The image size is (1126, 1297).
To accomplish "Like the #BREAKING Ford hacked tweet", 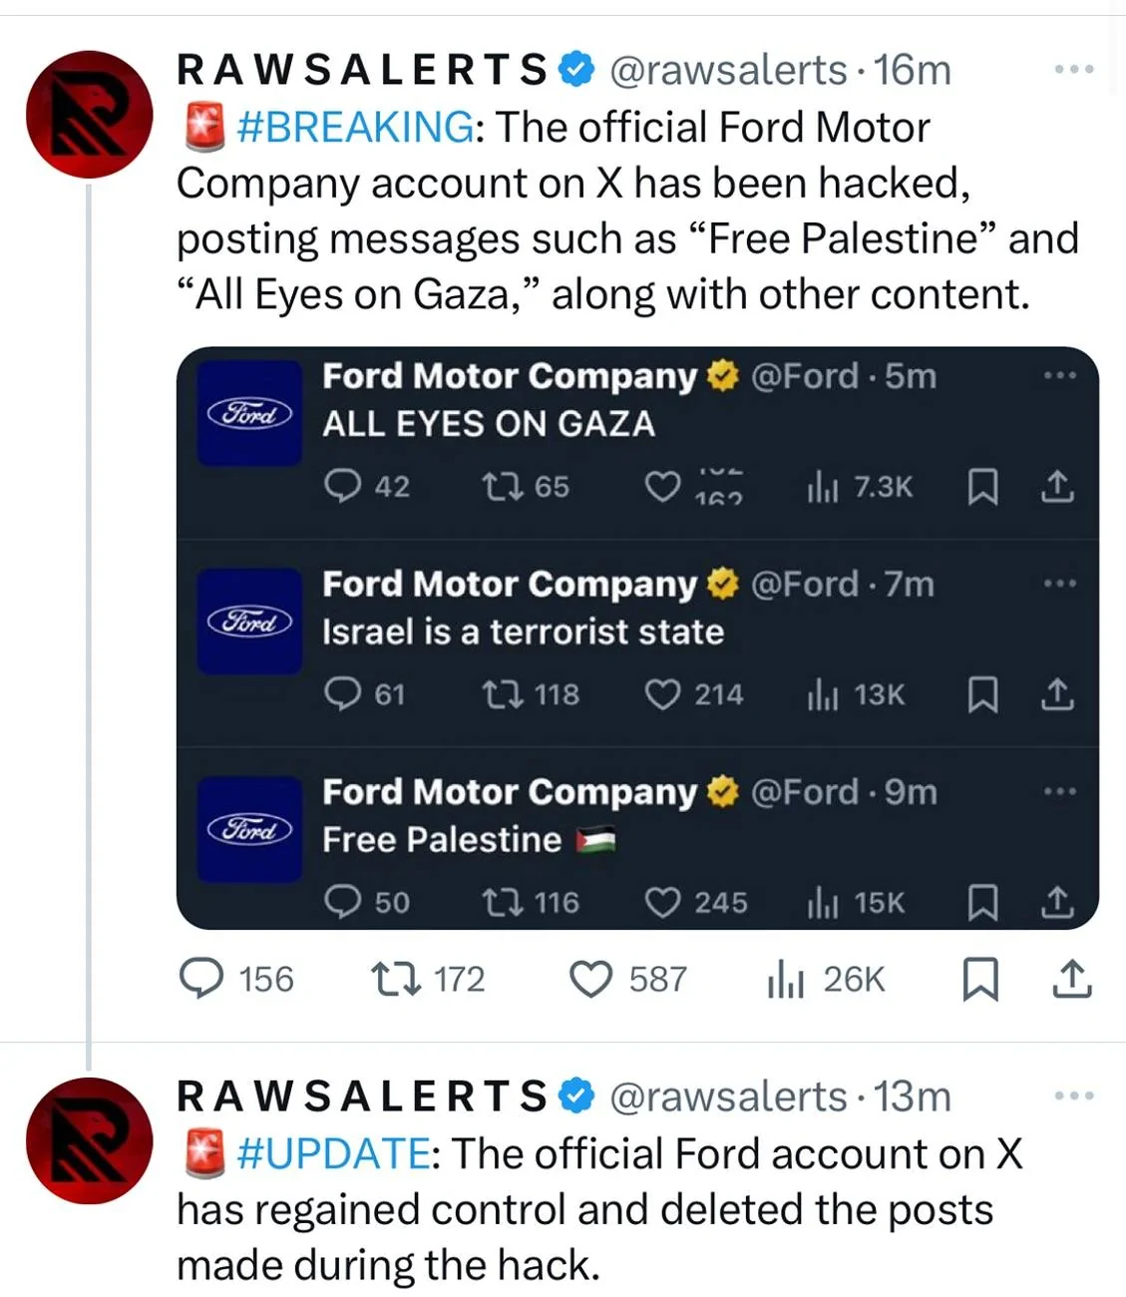I will point(590,979).
